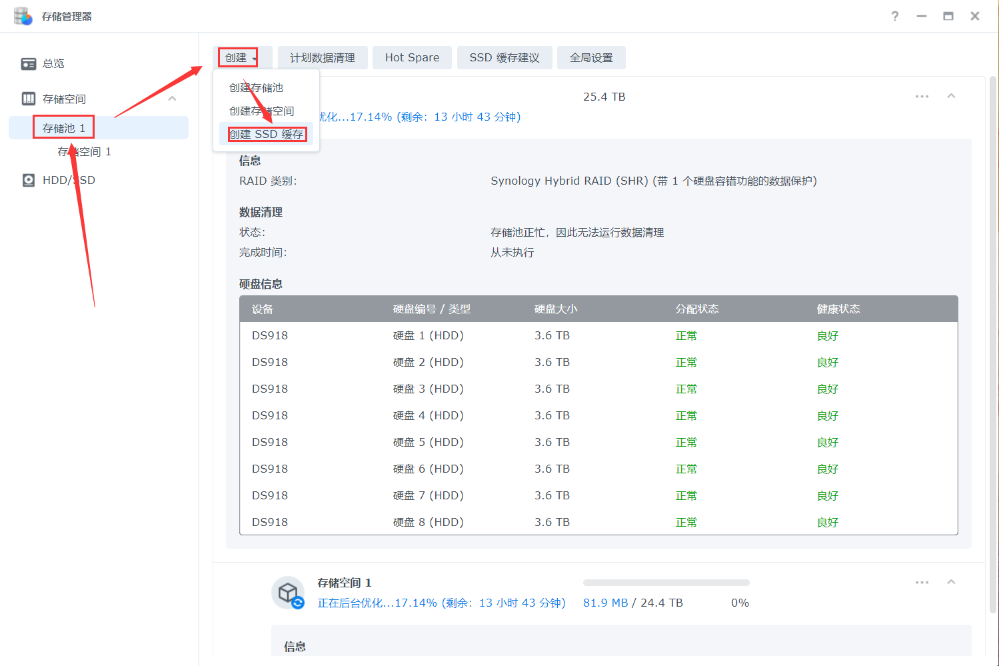Collapse the 存储空间 1 details panel

pyautogui.click(x=951, y=583)
